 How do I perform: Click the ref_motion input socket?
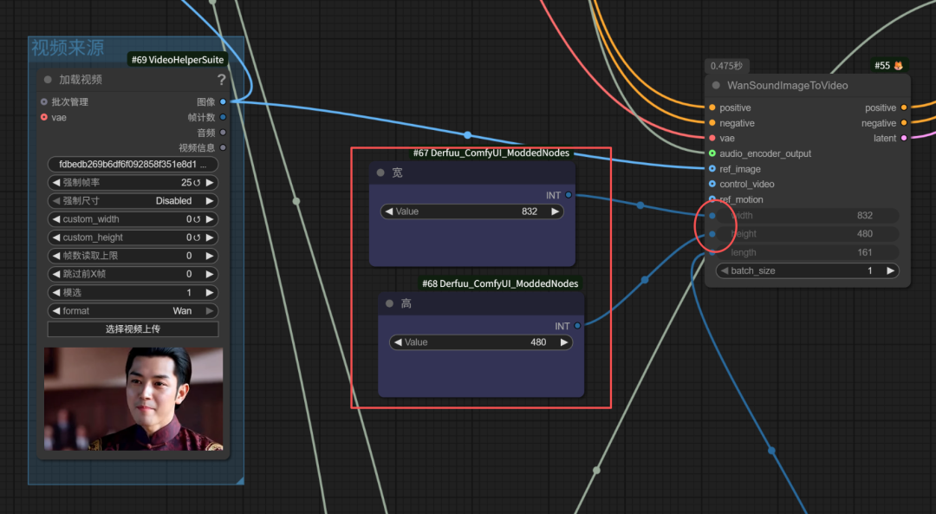click(712, 199)
